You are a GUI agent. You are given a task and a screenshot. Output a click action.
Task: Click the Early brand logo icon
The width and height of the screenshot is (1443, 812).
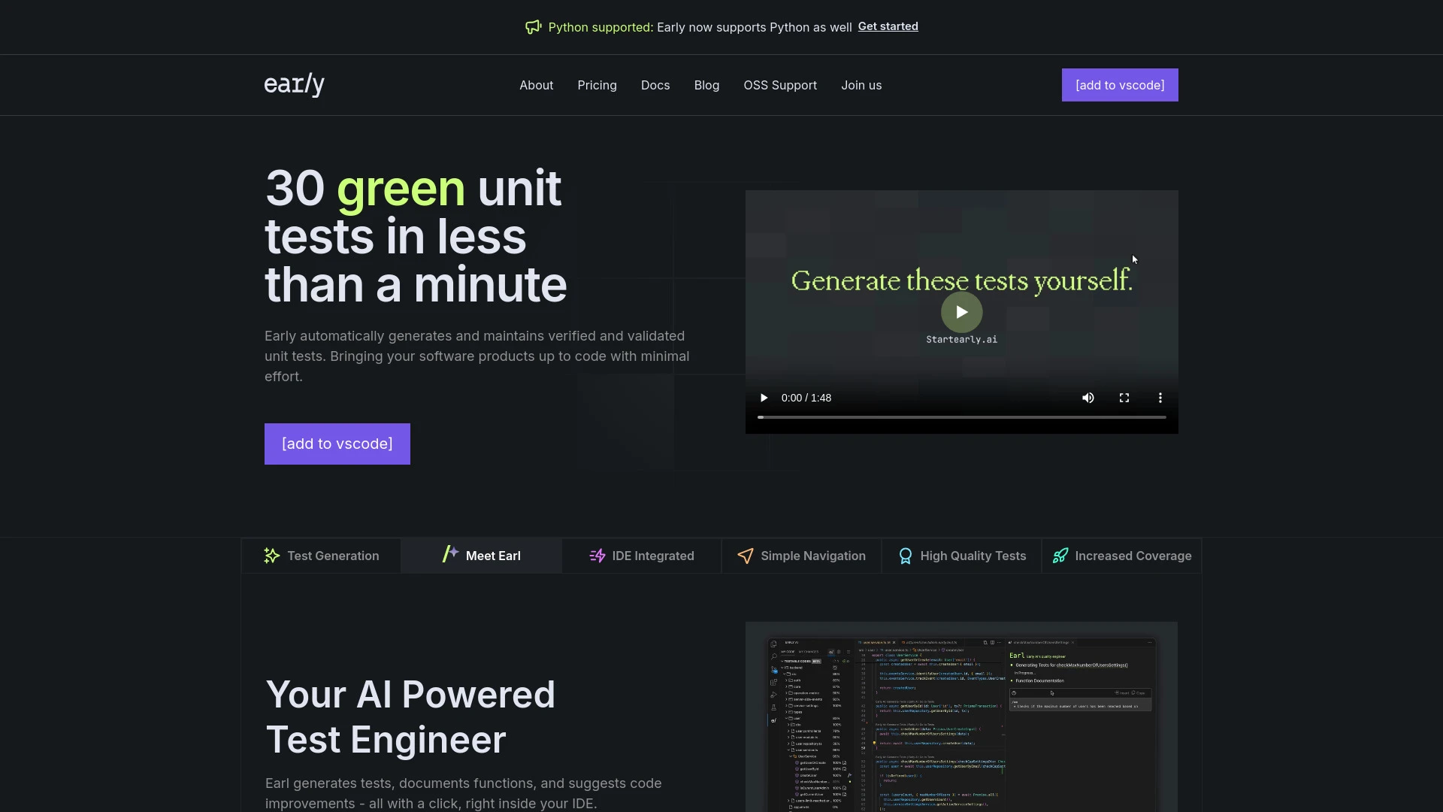pyautogui.click(x=295, y=84)
